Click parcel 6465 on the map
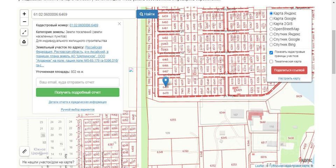 click(x=165, y=60)
